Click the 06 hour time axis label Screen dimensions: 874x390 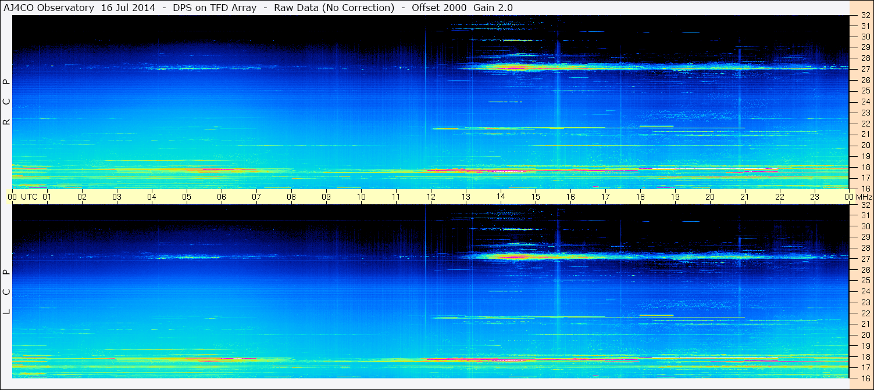coord(222,197)
